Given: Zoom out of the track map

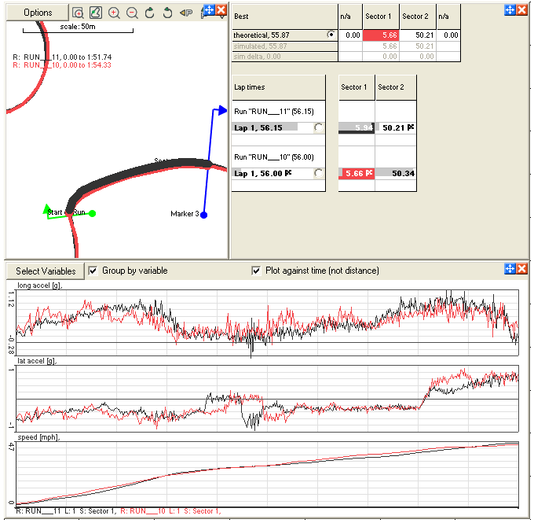Looking at the screenshot, I should [x=132, y=13].
